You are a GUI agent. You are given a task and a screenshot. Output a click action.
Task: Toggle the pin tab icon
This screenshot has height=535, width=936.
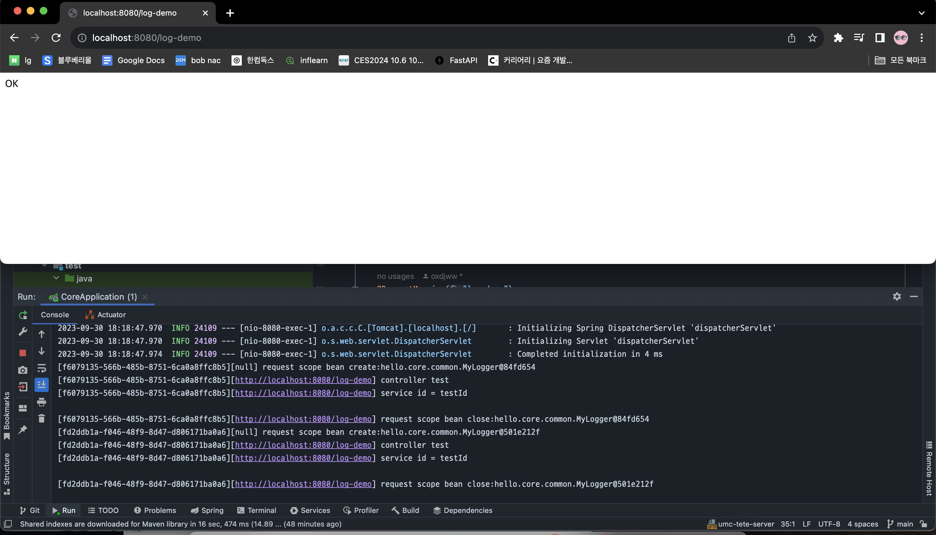click(23, 429)
